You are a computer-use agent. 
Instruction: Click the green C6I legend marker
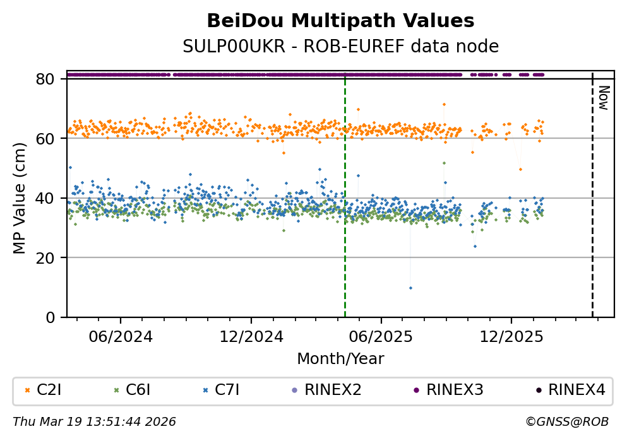[x=116, y=391]
